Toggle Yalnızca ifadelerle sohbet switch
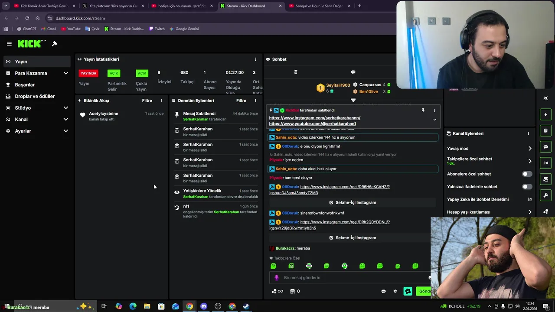 [x=527, y=187]
